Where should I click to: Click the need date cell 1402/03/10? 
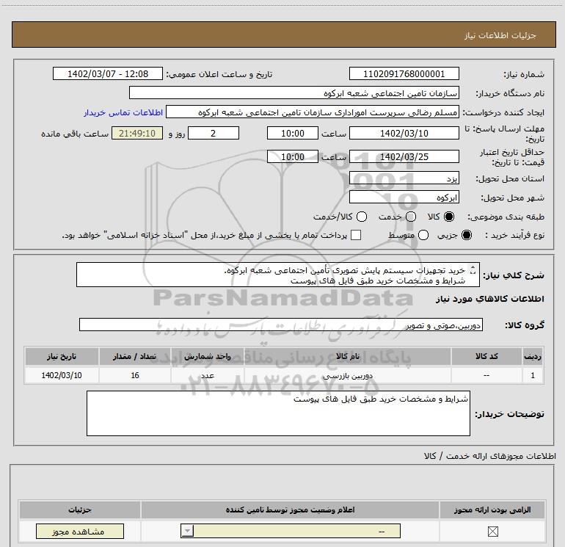pyautogui.click(x=62, y=375)
